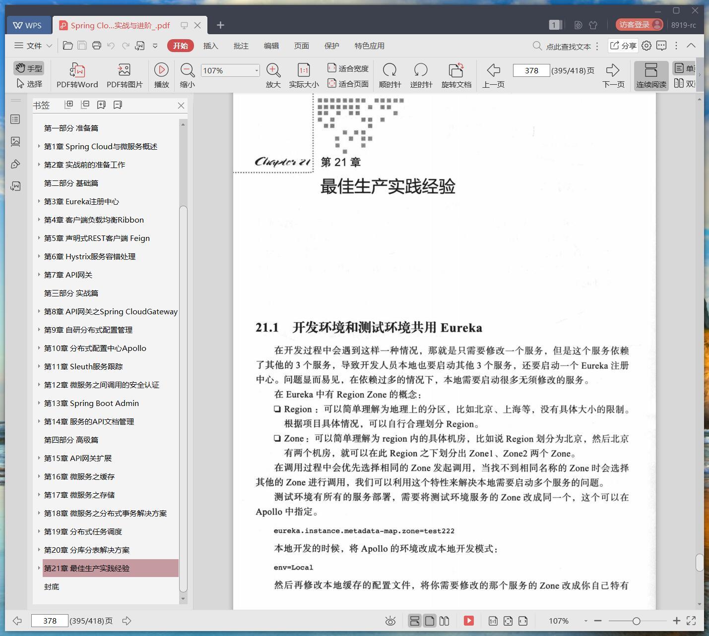Screen dimensions: 709x636
Task: Expand 第3章 Eureka注册中心 bookmark
Action: (39, 201)
